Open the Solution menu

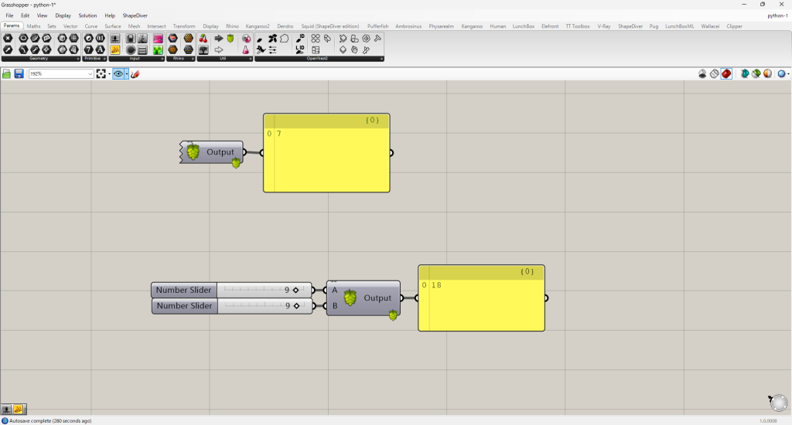click(x=87, y=15)
